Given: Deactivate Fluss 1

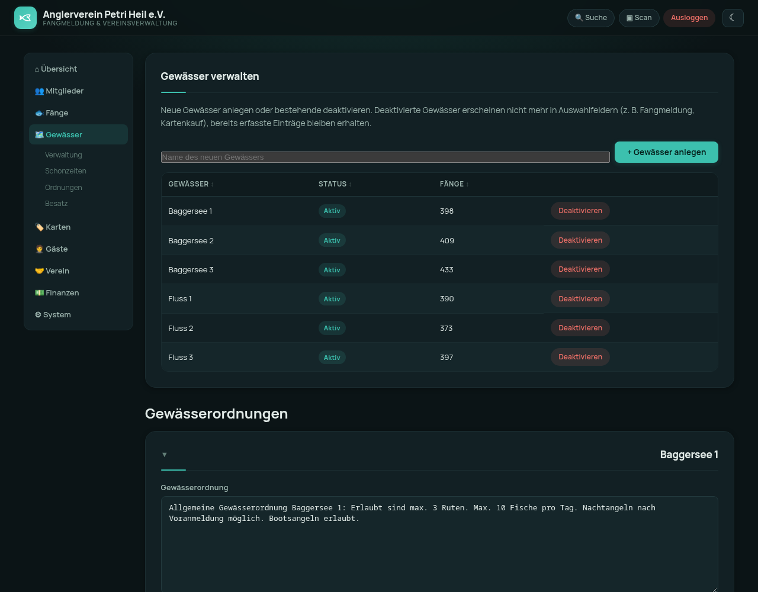Looking at the screenshot, I should (580, 299).
